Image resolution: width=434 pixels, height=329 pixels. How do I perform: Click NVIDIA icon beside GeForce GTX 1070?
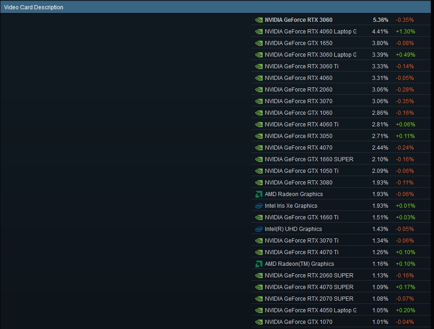pos(259,322)
